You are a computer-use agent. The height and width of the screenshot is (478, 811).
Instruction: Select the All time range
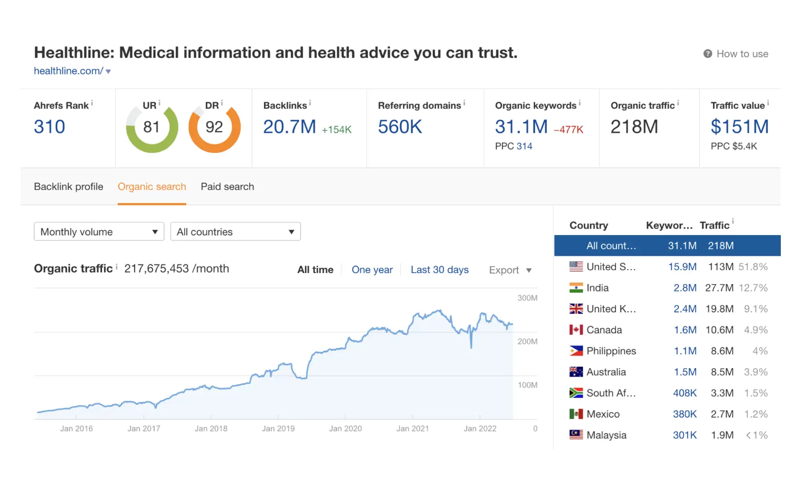coord(315,270)
